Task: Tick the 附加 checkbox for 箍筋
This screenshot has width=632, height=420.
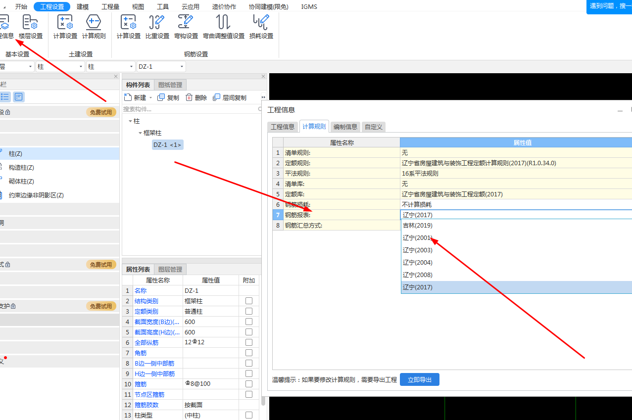Action: click(249, 384)
